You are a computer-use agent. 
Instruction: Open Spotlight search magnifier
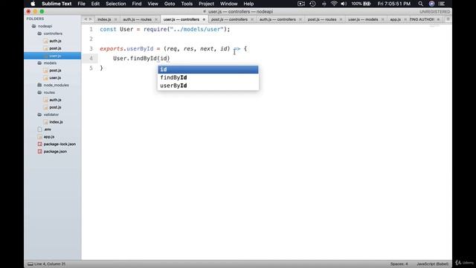(x=420, y=4)
